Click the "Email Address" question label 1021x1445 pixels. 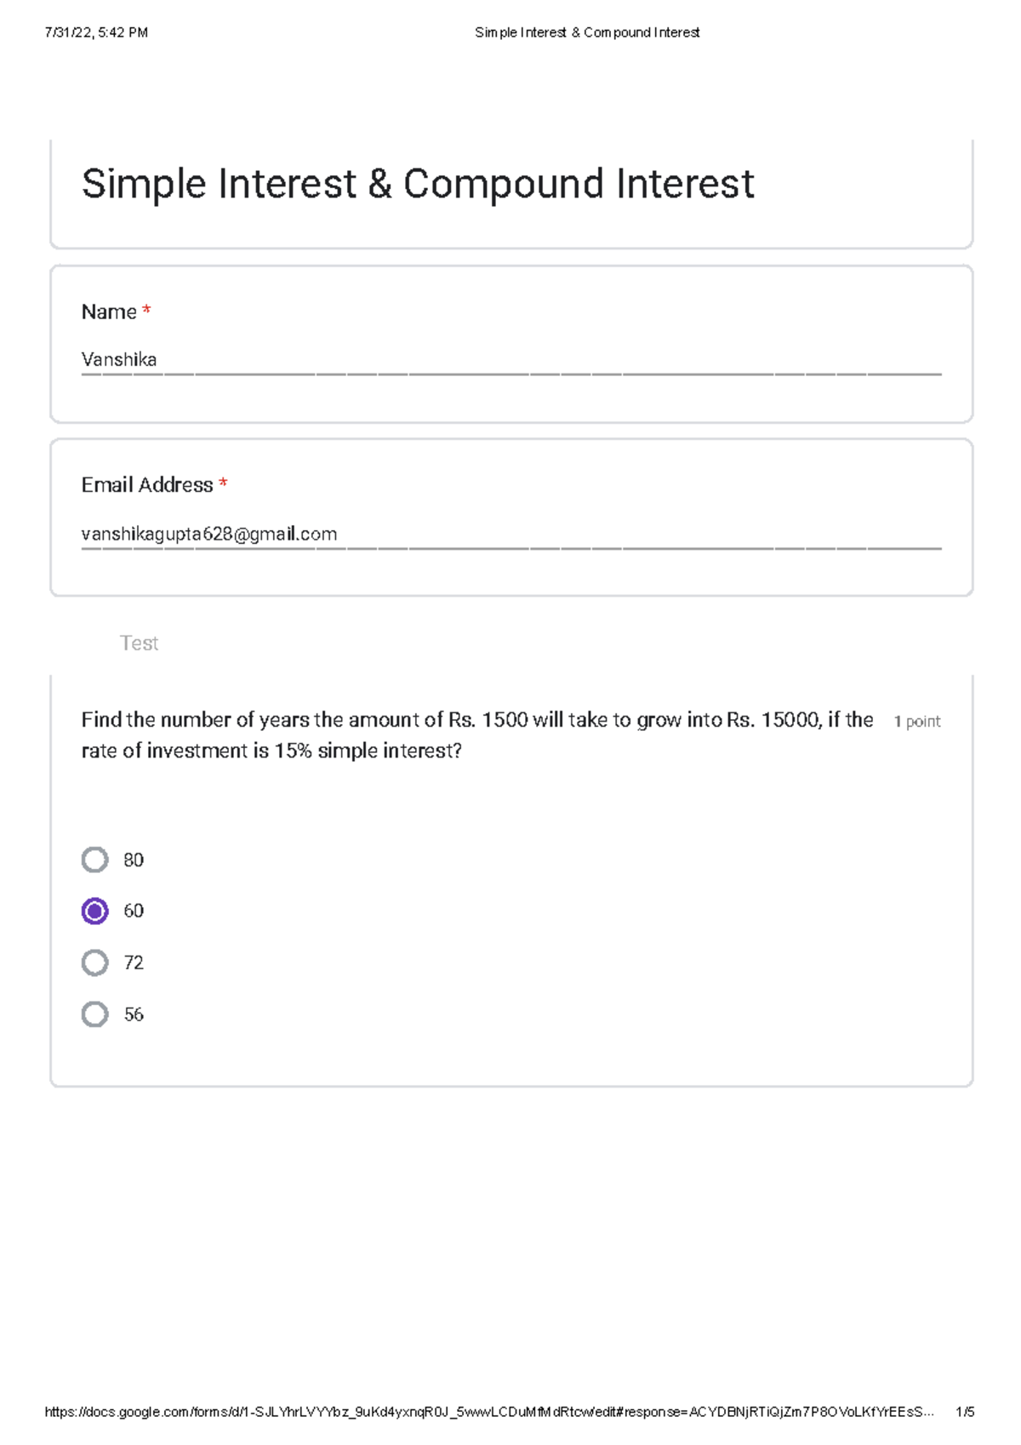(147, 485)
